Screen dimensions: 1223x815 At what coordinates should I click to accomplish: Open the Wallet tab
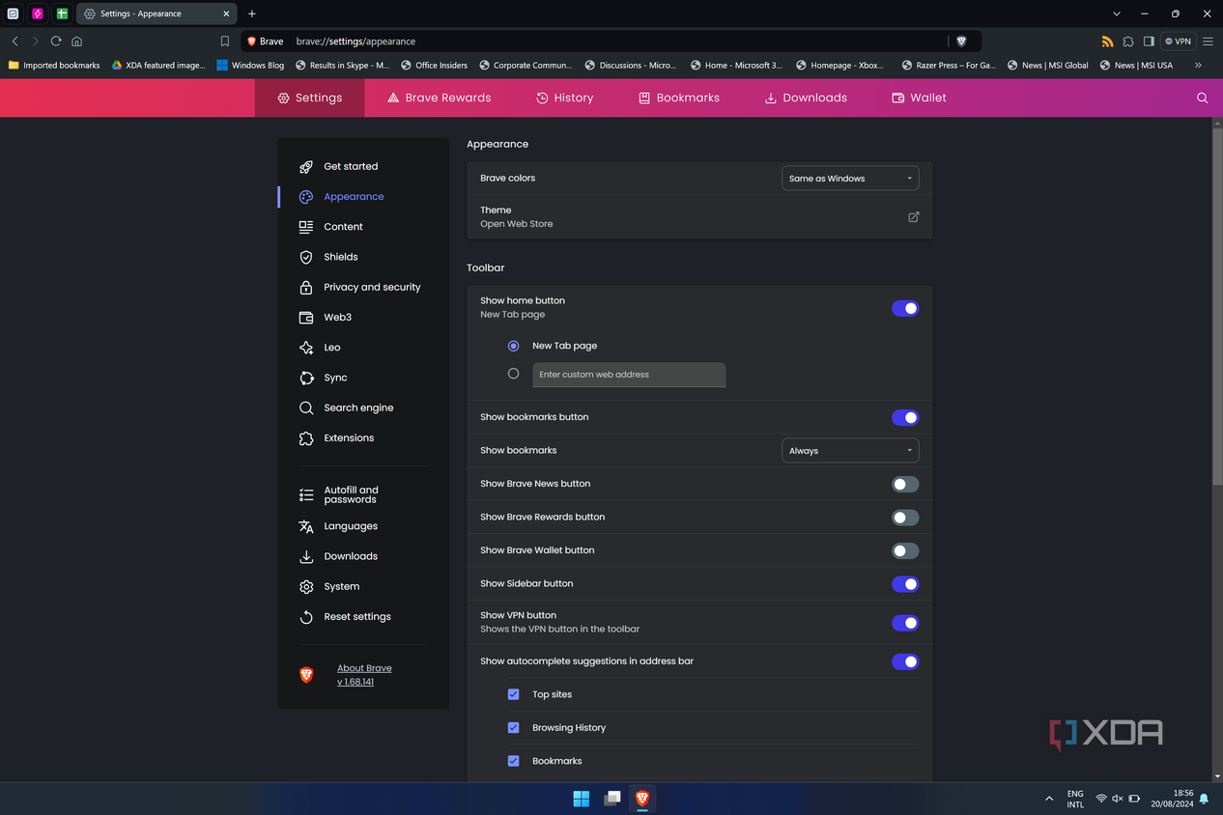[x=919, y=98]
